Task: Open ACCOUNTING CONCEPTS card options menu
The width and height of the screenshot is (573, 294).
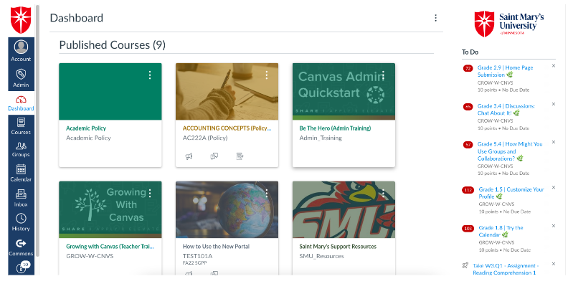Action: (266, 75)
